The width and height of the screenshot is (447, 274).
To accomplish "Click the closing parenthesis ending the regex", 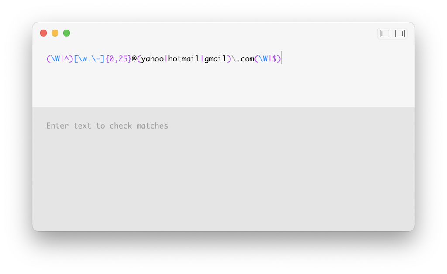I will point(279,58).
